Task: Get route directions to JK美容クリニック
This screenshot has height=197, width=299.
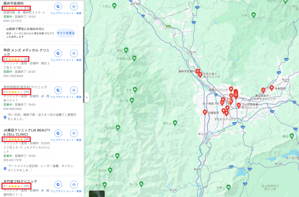Action: (x=74, y=133)
